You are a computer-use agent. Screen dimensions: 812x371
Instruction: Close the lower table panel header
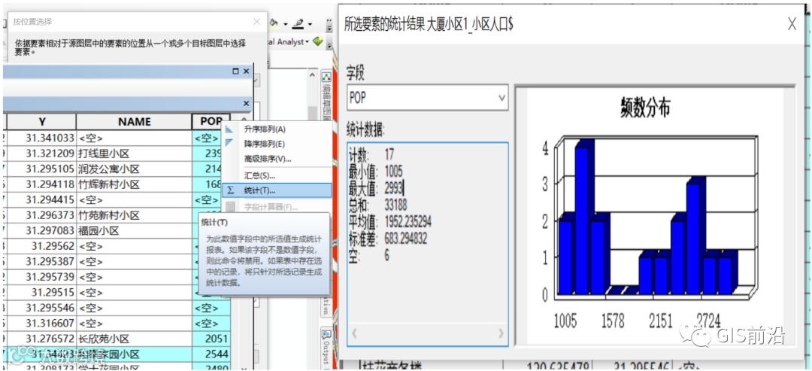click(x=246, y=104)
